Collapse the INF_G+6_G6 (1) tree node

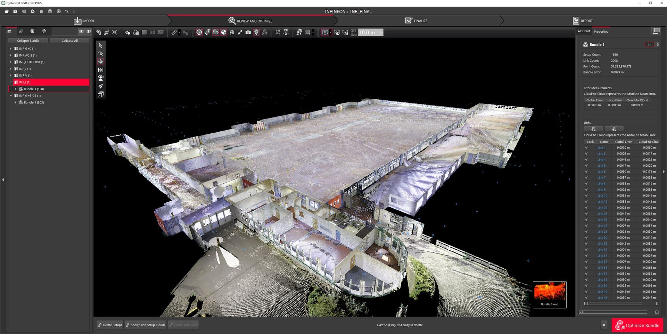(11, 95)
